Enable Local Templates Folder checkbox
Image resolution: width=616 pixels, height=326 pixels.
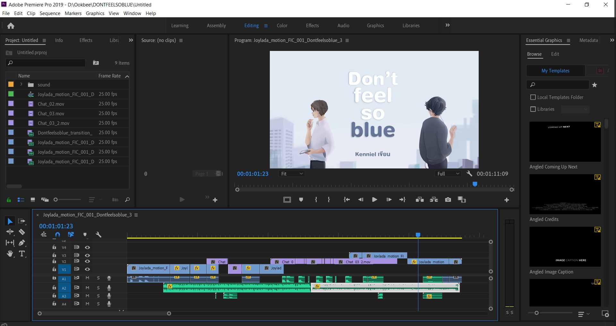[x=533, y=97]
